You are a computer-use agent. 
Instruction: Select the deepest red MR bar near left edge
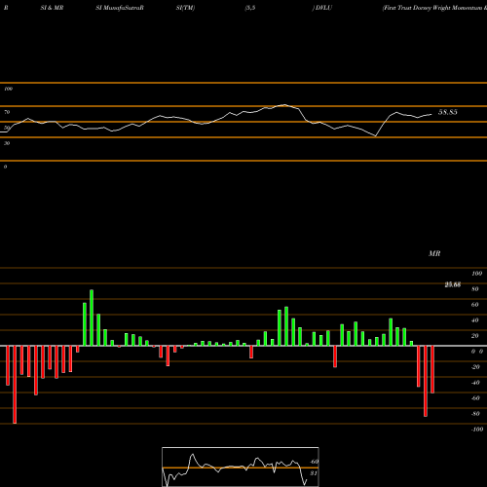(15, 385)
